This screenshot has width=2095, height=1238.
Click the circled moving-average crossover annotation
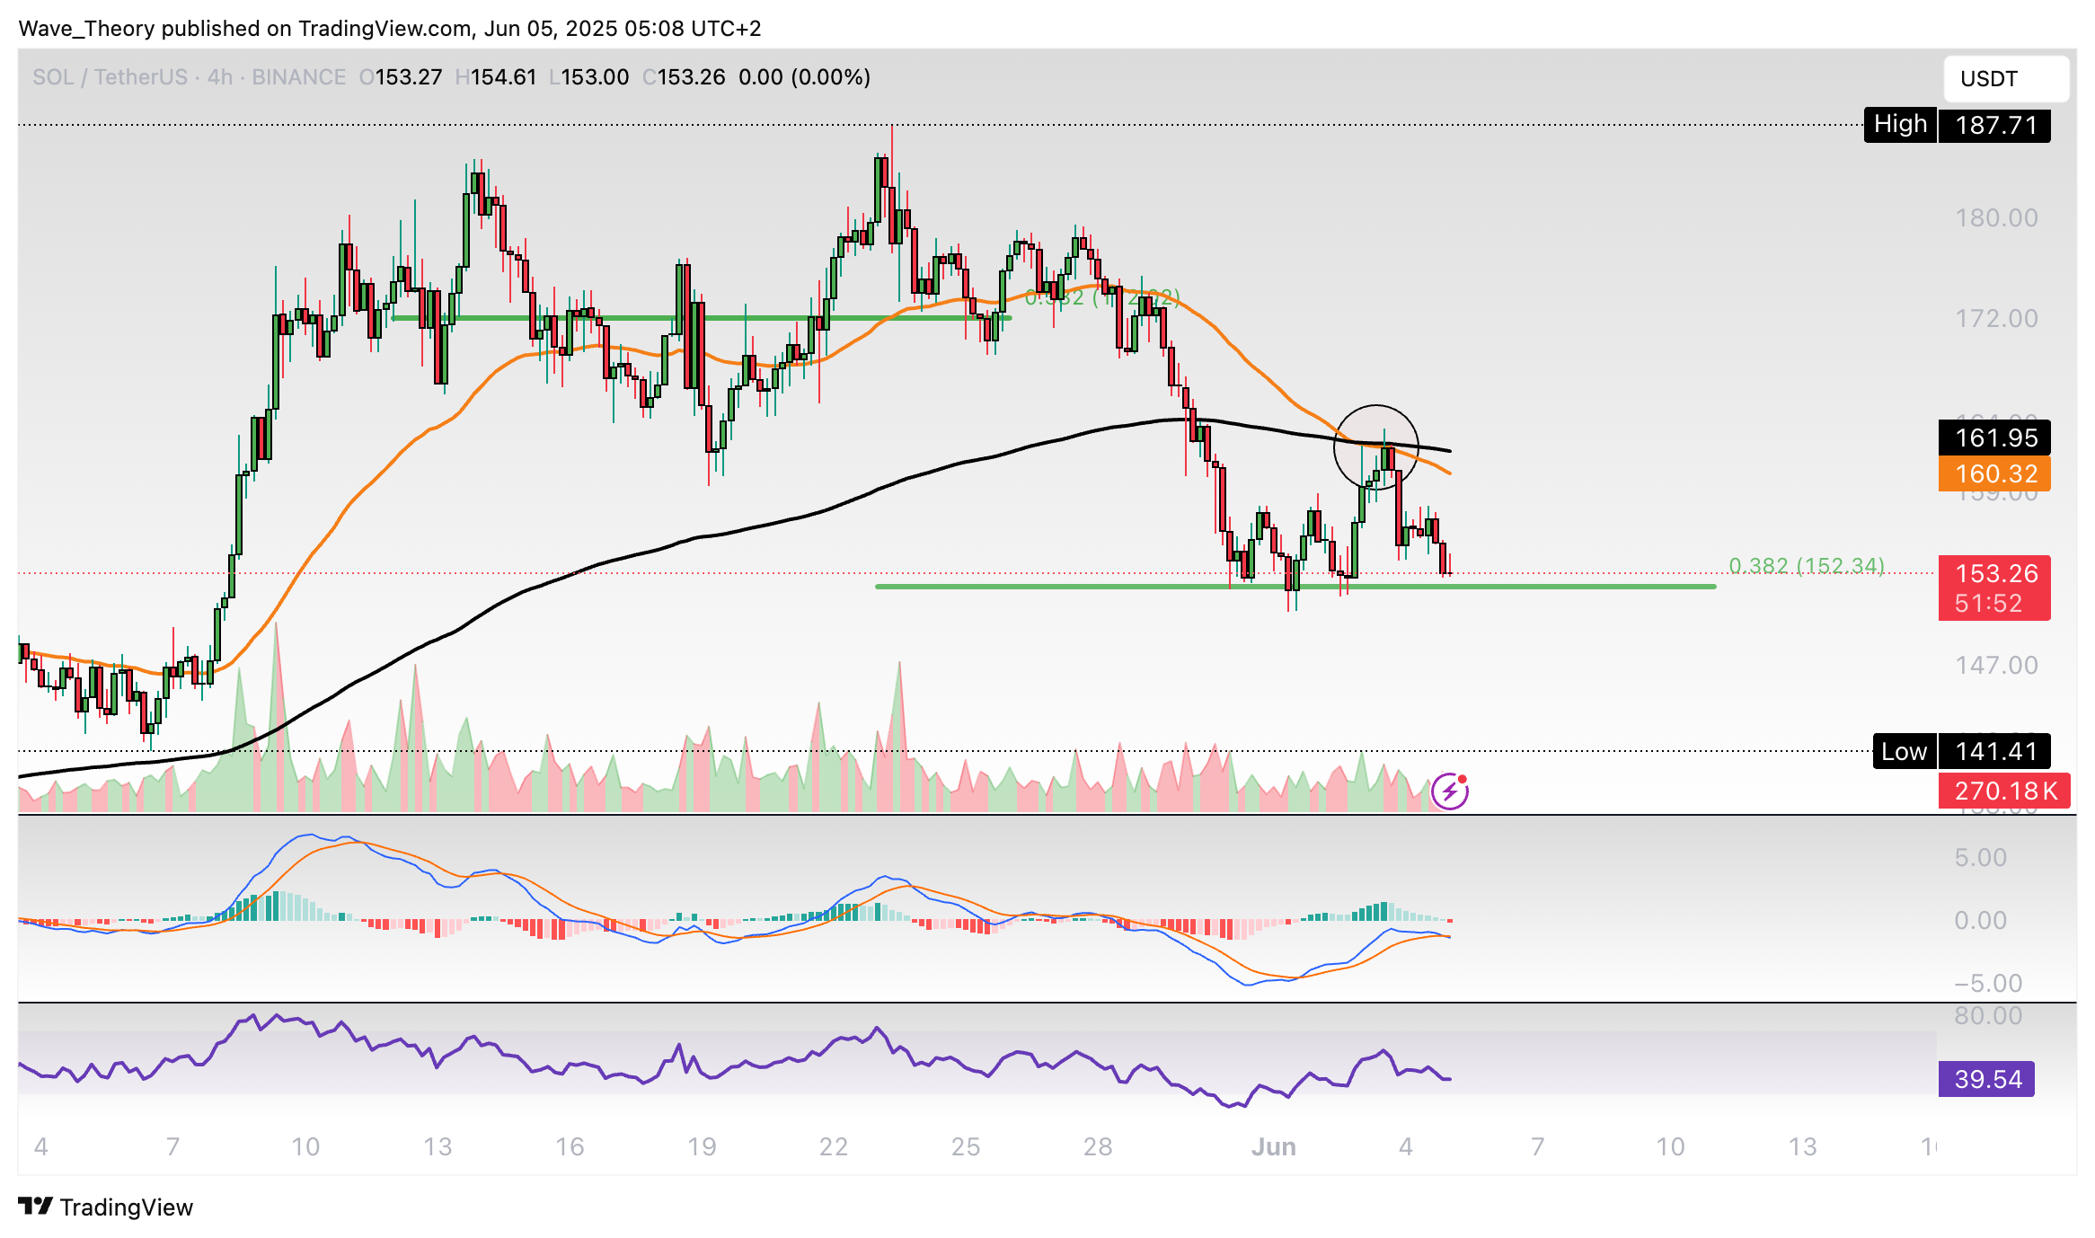(1375, 447)
